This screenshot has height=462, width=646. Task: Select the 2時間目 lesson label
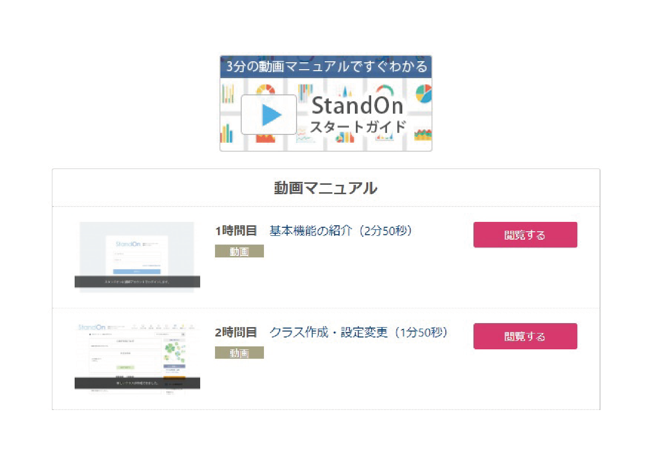(x=236, y=333)
